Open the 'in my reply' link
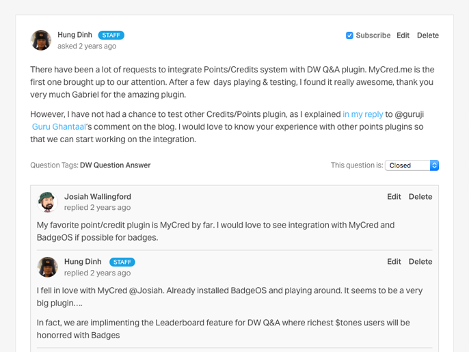 point(362,114)
